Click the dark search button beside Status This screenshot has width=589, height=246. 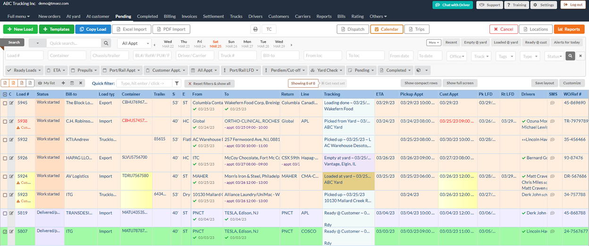tap(571, 56)
